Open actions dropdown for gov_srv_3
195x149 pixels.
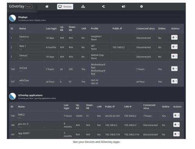tap(177, 125)
